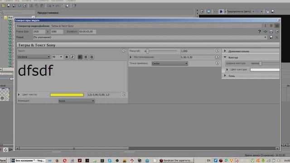290x163 pixels.
Task: Click the scale value field 1,000
Action: point(197,51)
